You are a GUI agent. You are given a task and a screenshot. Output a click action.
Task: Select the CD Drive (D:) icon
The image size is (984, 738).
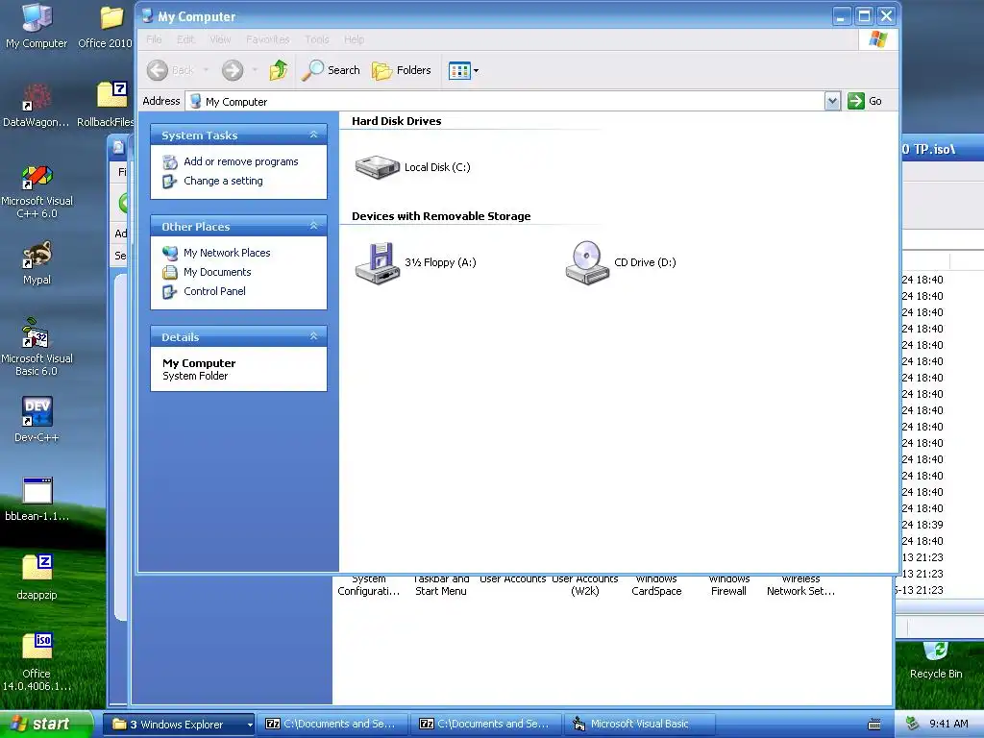[587, 263]
